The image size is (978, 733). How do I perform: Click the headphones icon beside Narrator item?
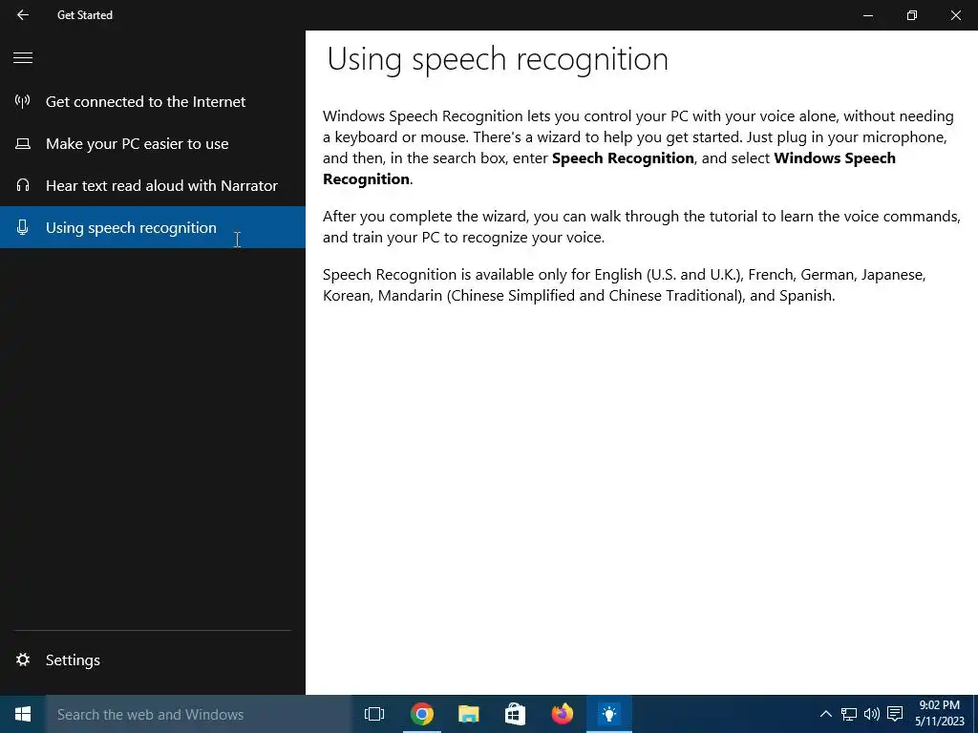tap(23, 186)
